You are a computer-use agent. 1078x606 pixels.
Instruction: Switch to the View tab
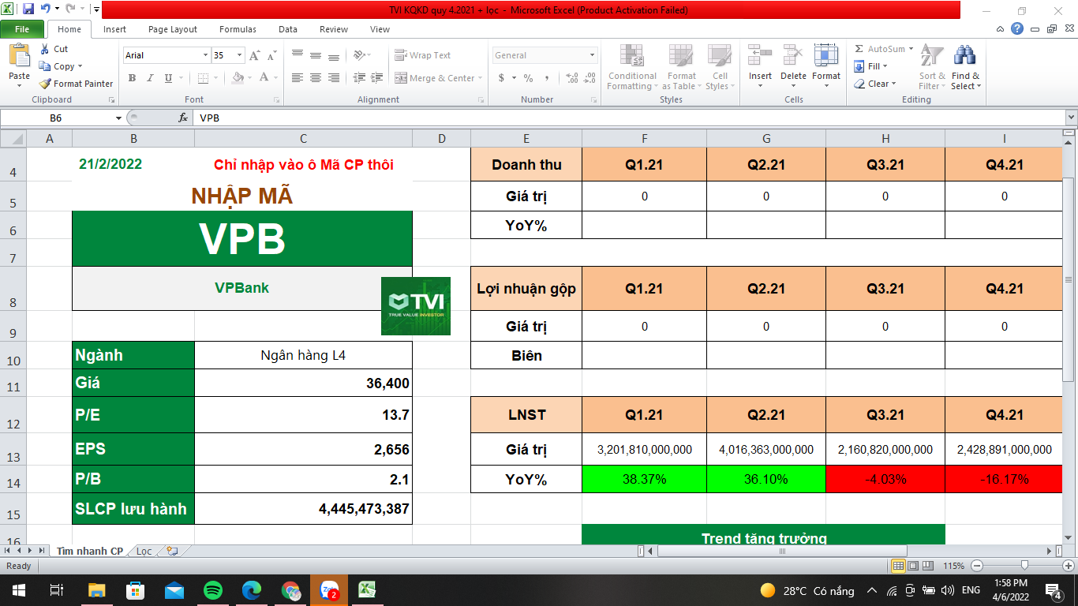(380, 29)
